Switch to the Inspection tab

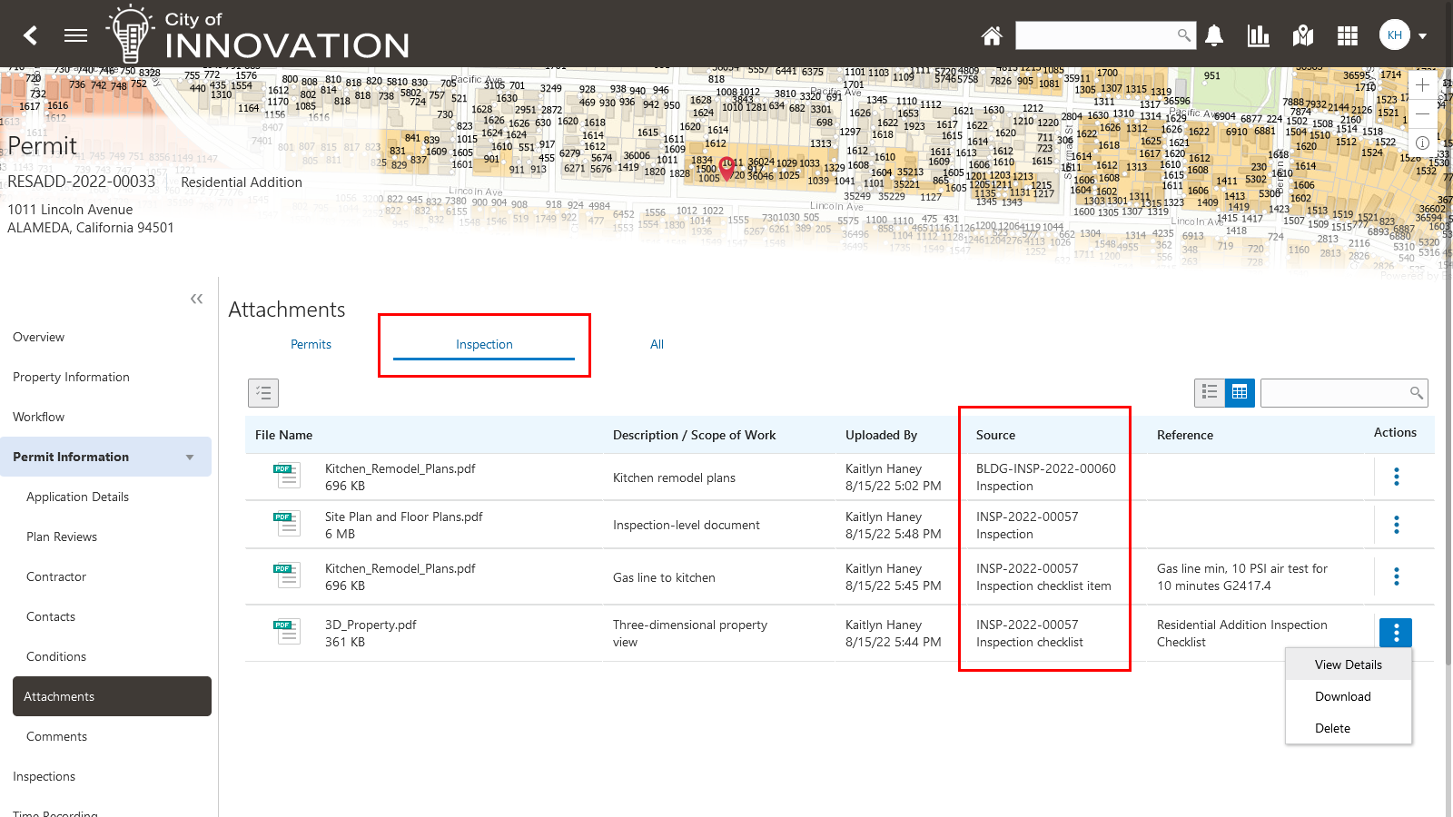[484, 344]
